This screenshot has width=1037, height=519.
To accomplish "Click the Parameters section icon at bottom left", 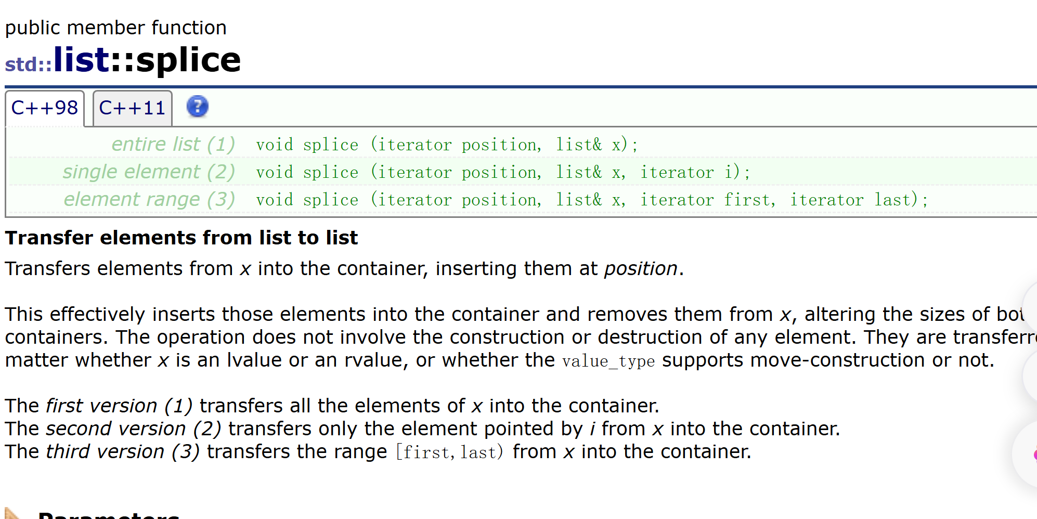I will pyautogui.click(x=12, y=513).
